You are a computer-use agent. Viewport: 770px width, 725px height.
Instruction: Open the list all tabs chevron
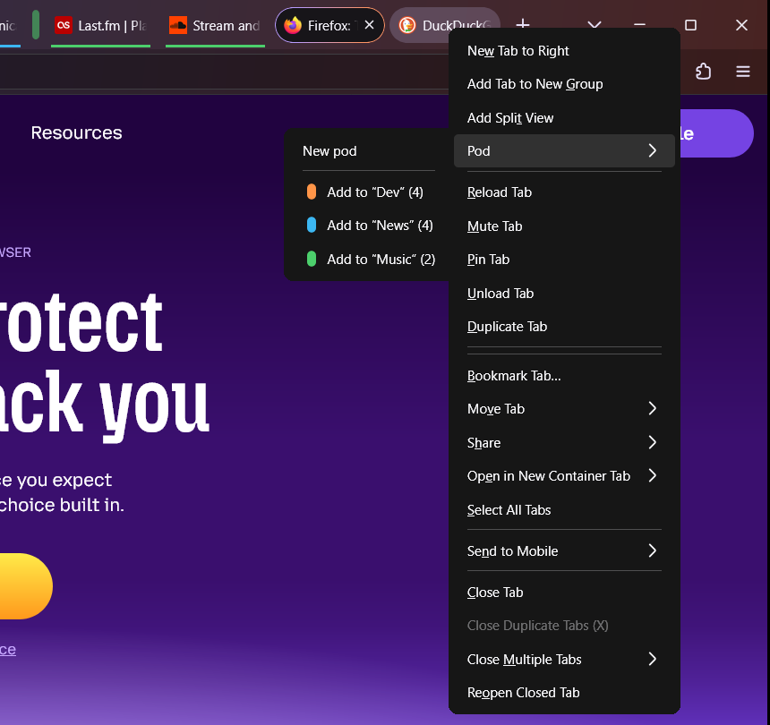tap(595, 24)
